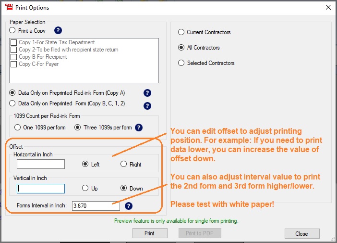
Task: Open help for Three 1099s per form
Action: pos(139,128)
